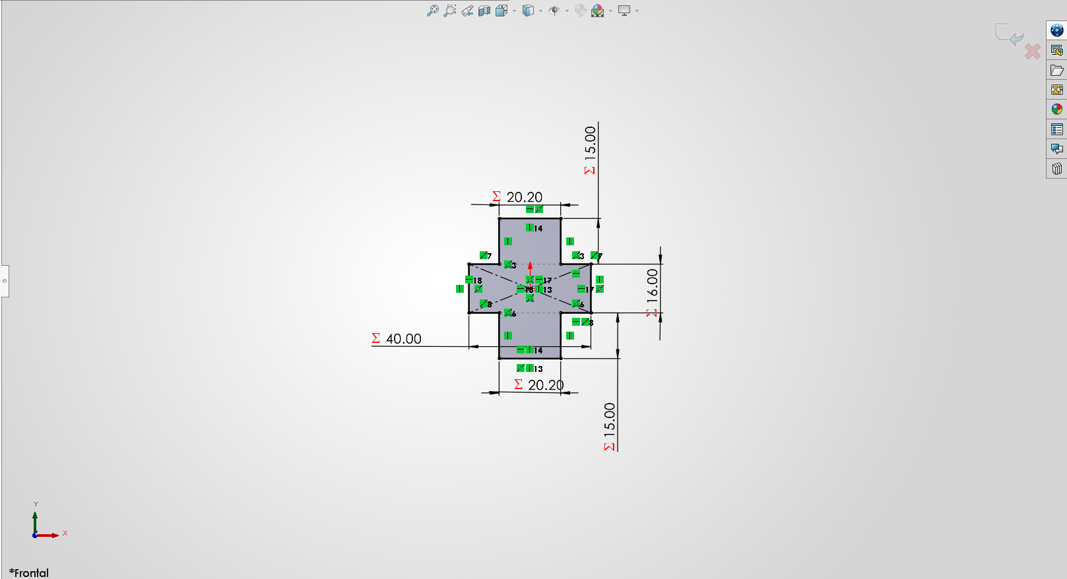Click the View Settings monitor icon
The height and width of the screenshot is (579, 1067).
pyautogui.click(x=624, y=11)
